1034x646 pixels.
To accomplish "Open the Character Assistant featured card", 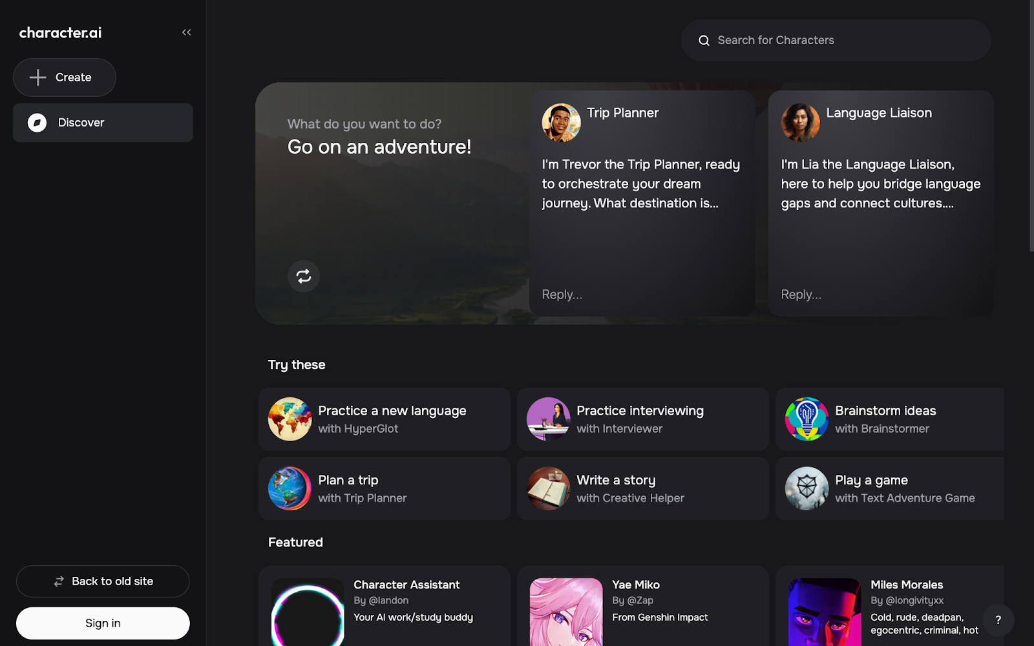I will point(385,606).
